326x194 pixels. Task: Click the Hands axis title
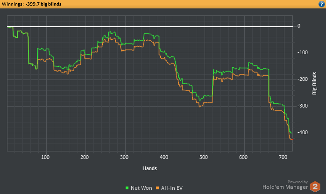(x=150, y=168)
